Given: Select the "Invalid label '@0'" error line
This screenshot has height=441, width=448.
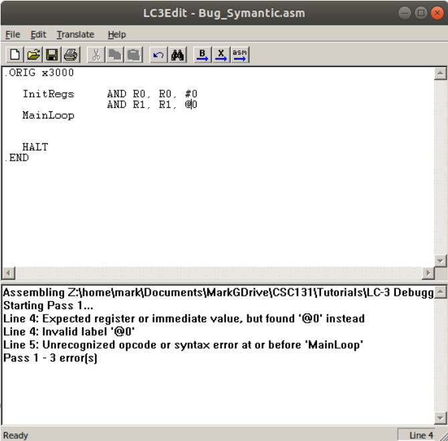Looking at the screenshot, I should [x=69, y=332].
